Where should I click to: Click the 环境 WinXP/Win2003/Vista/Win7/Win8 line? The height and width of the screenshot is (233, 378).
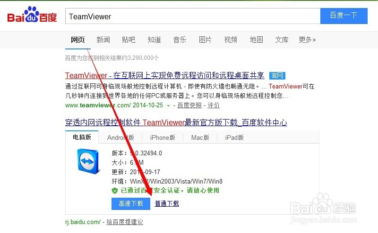tap(167, 181)
